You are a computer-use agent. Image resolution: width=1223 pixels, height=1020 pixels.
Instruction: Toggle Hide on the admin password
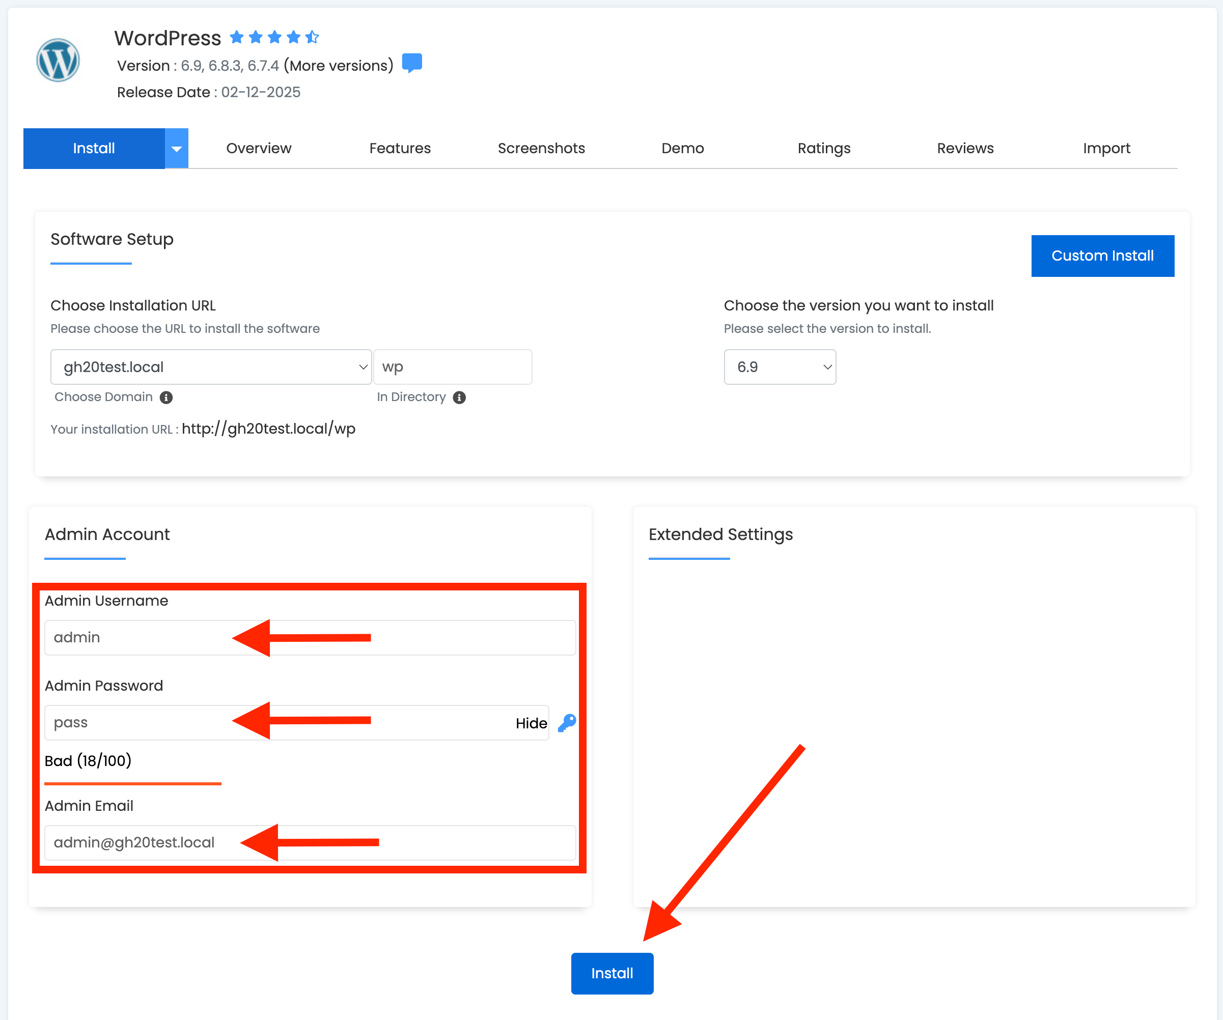531,723
